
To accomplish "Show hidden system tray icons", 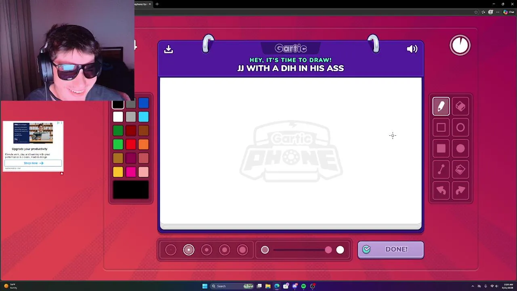I will pyautogui.click(x=473, y=286).
